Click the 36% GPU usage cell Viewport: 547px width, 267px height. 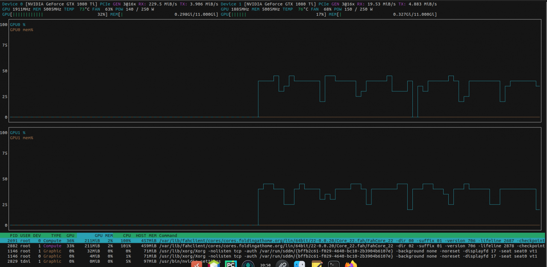[70, 241]
